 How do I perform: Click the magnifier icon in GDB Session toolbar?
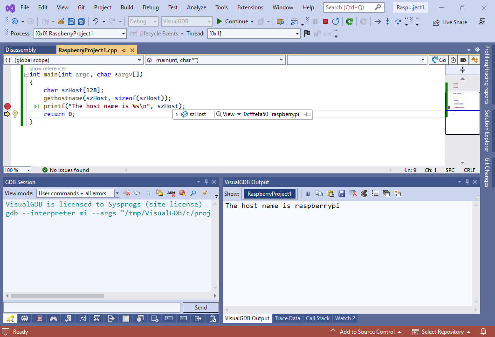[193, 193]
